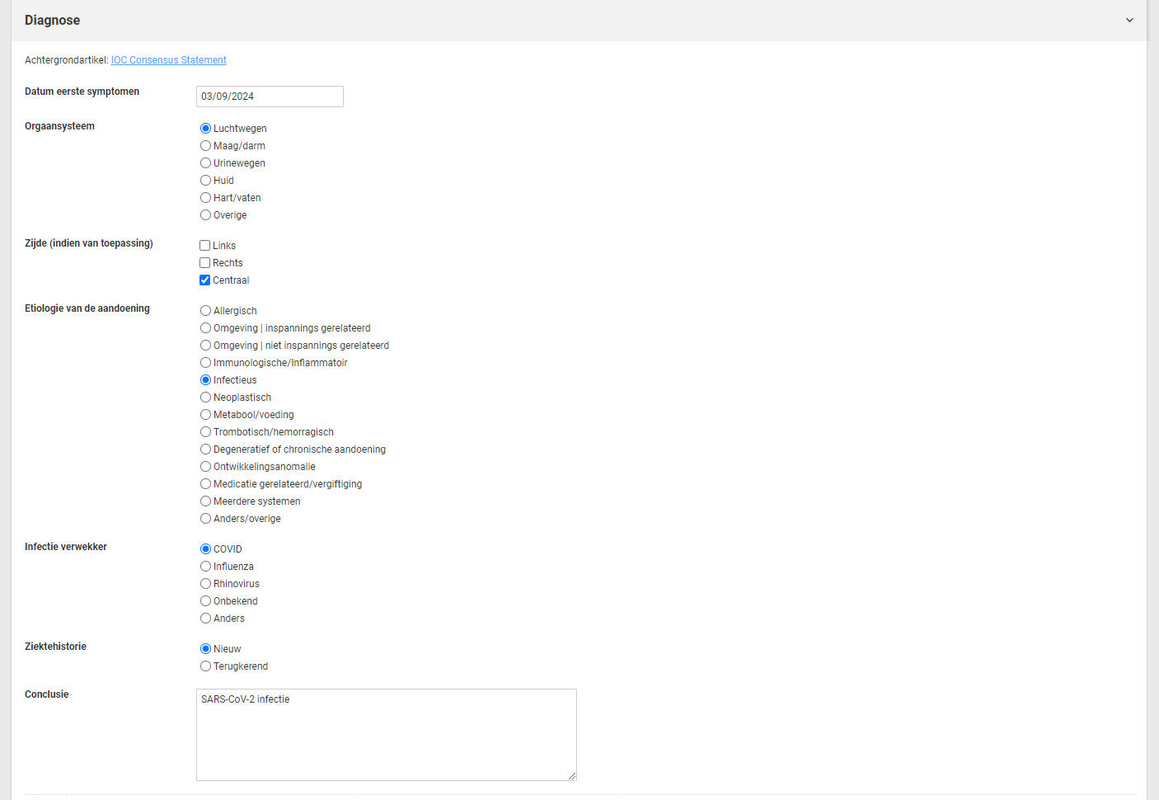Tick the Rechts checkbox
This screenshot has height=800, width=1159.
[x=205, y=263]
